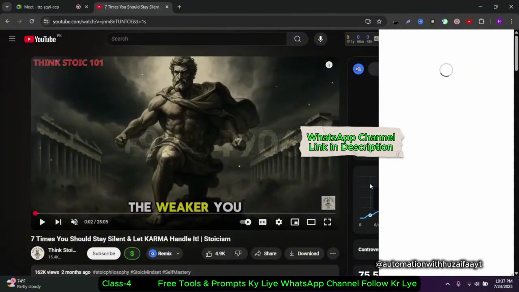
Task: Open Think Stoic channel avatar
Action: [x=37, y=253]
